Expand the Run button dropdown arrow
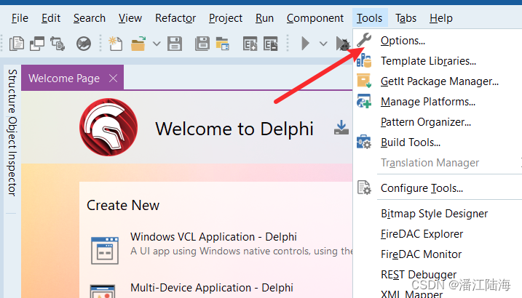 (323, 44)
